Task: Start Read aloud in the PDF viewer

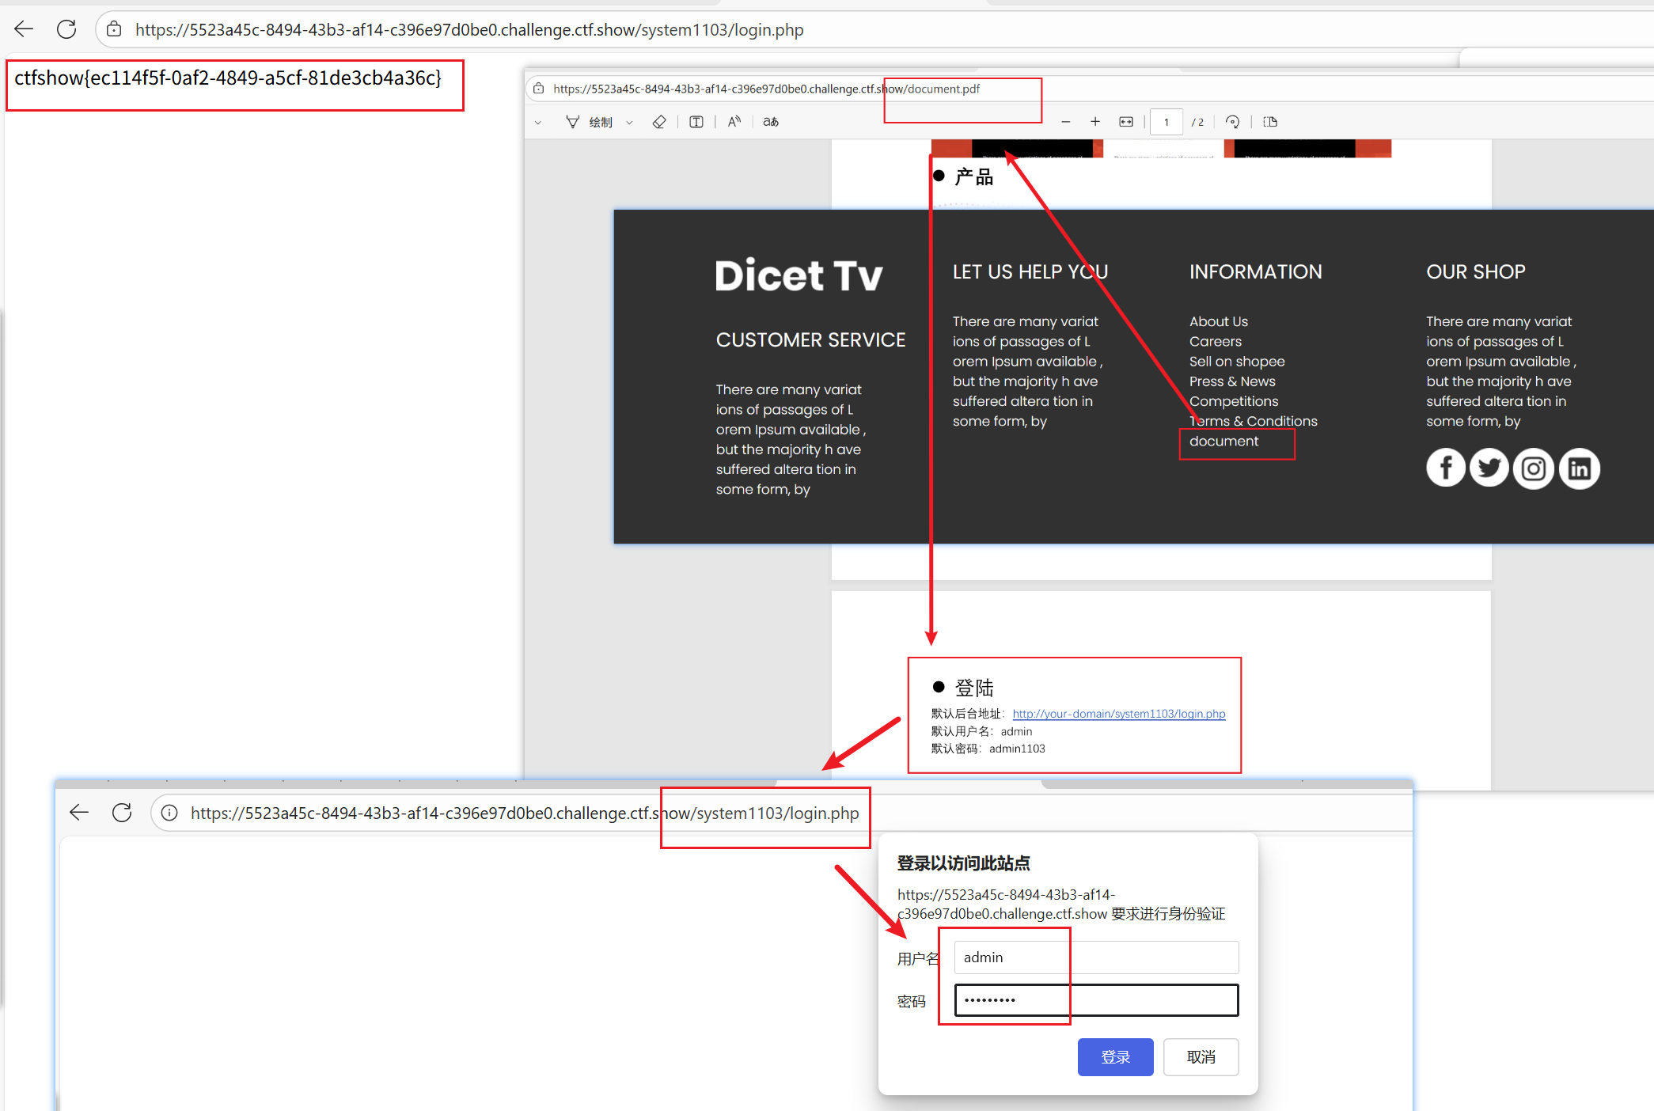Action: pyautogui.click(x=733, y=121)
